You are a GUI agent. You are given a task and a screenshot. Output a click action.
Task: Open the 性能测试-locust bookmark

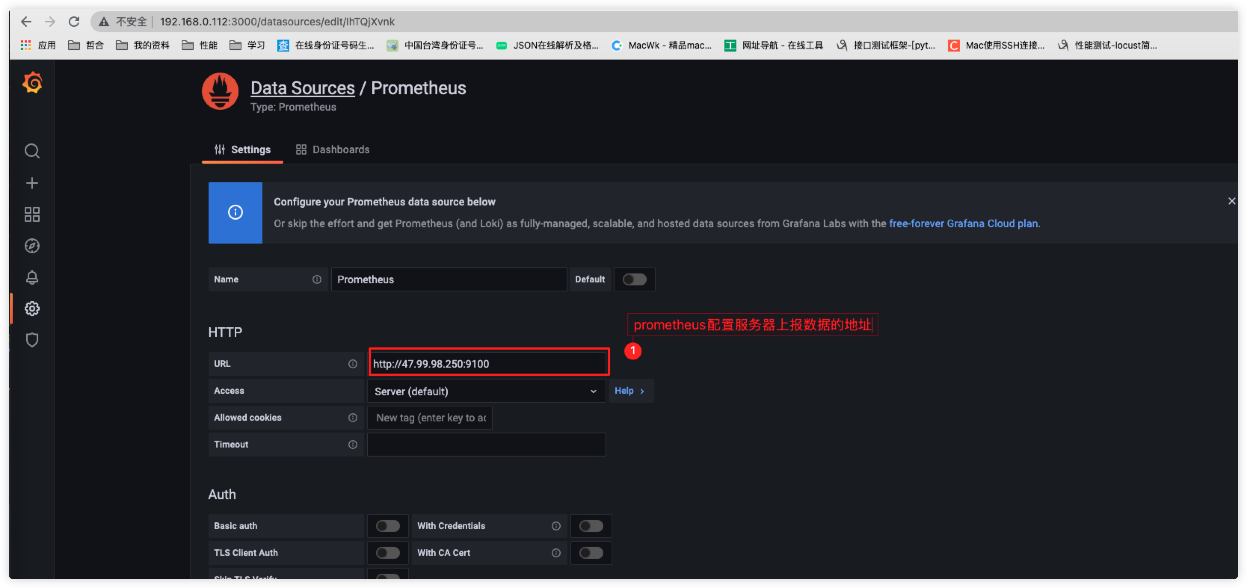(x=1108, y=46)
